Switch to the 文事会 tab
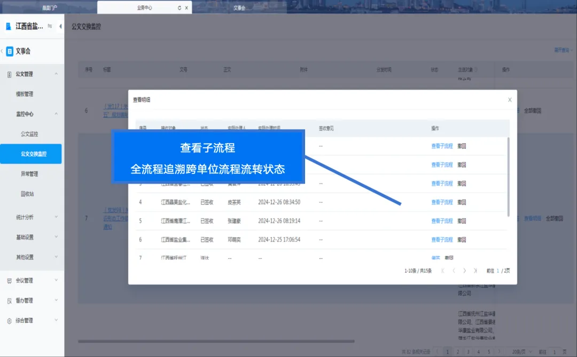577x357 pixels. (x=239, y=8)
